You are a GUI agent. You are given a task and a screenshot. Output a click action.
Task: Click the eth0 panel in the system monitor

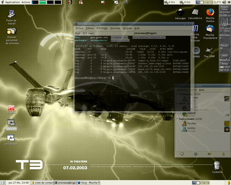[x=225, y=56]
